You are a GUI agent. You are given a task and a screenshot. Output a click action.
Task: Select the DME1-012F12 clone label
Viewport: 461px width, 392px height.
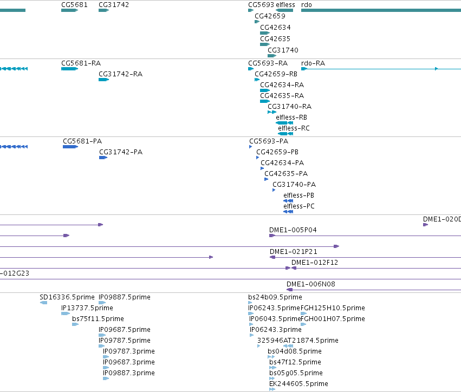pyautogui.click(x=315, y=263)
